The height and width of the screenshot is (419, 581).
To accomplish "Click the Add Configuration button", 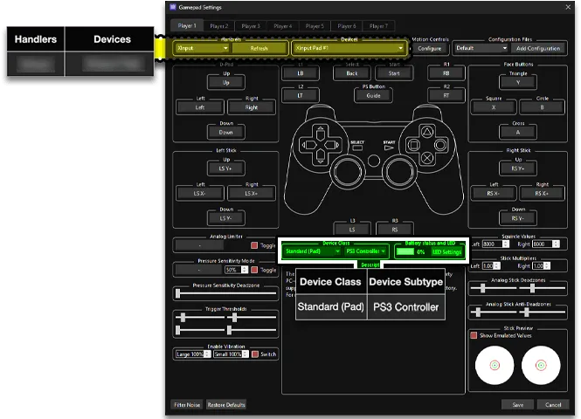I will tap(538, 48).
